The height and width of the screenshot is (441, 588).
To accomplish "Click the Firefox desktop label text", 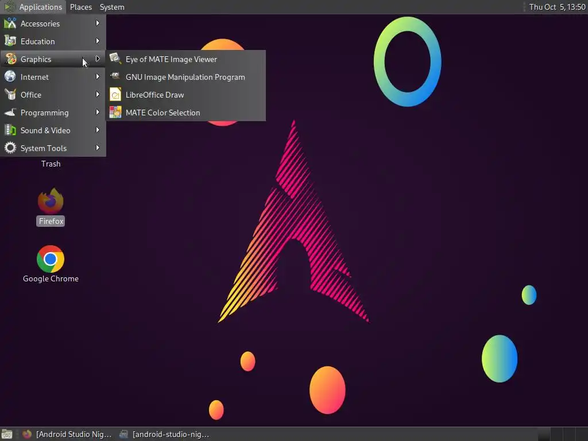I will (x=51, y=221).
